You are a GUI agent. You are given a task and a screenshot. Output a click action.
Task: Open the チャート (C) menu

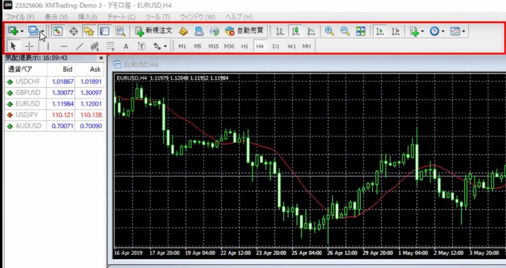(x=122, y=17)
